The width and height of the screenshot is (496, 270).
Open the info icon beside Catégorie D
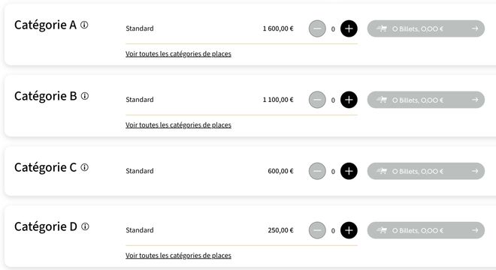click(85, 226)
